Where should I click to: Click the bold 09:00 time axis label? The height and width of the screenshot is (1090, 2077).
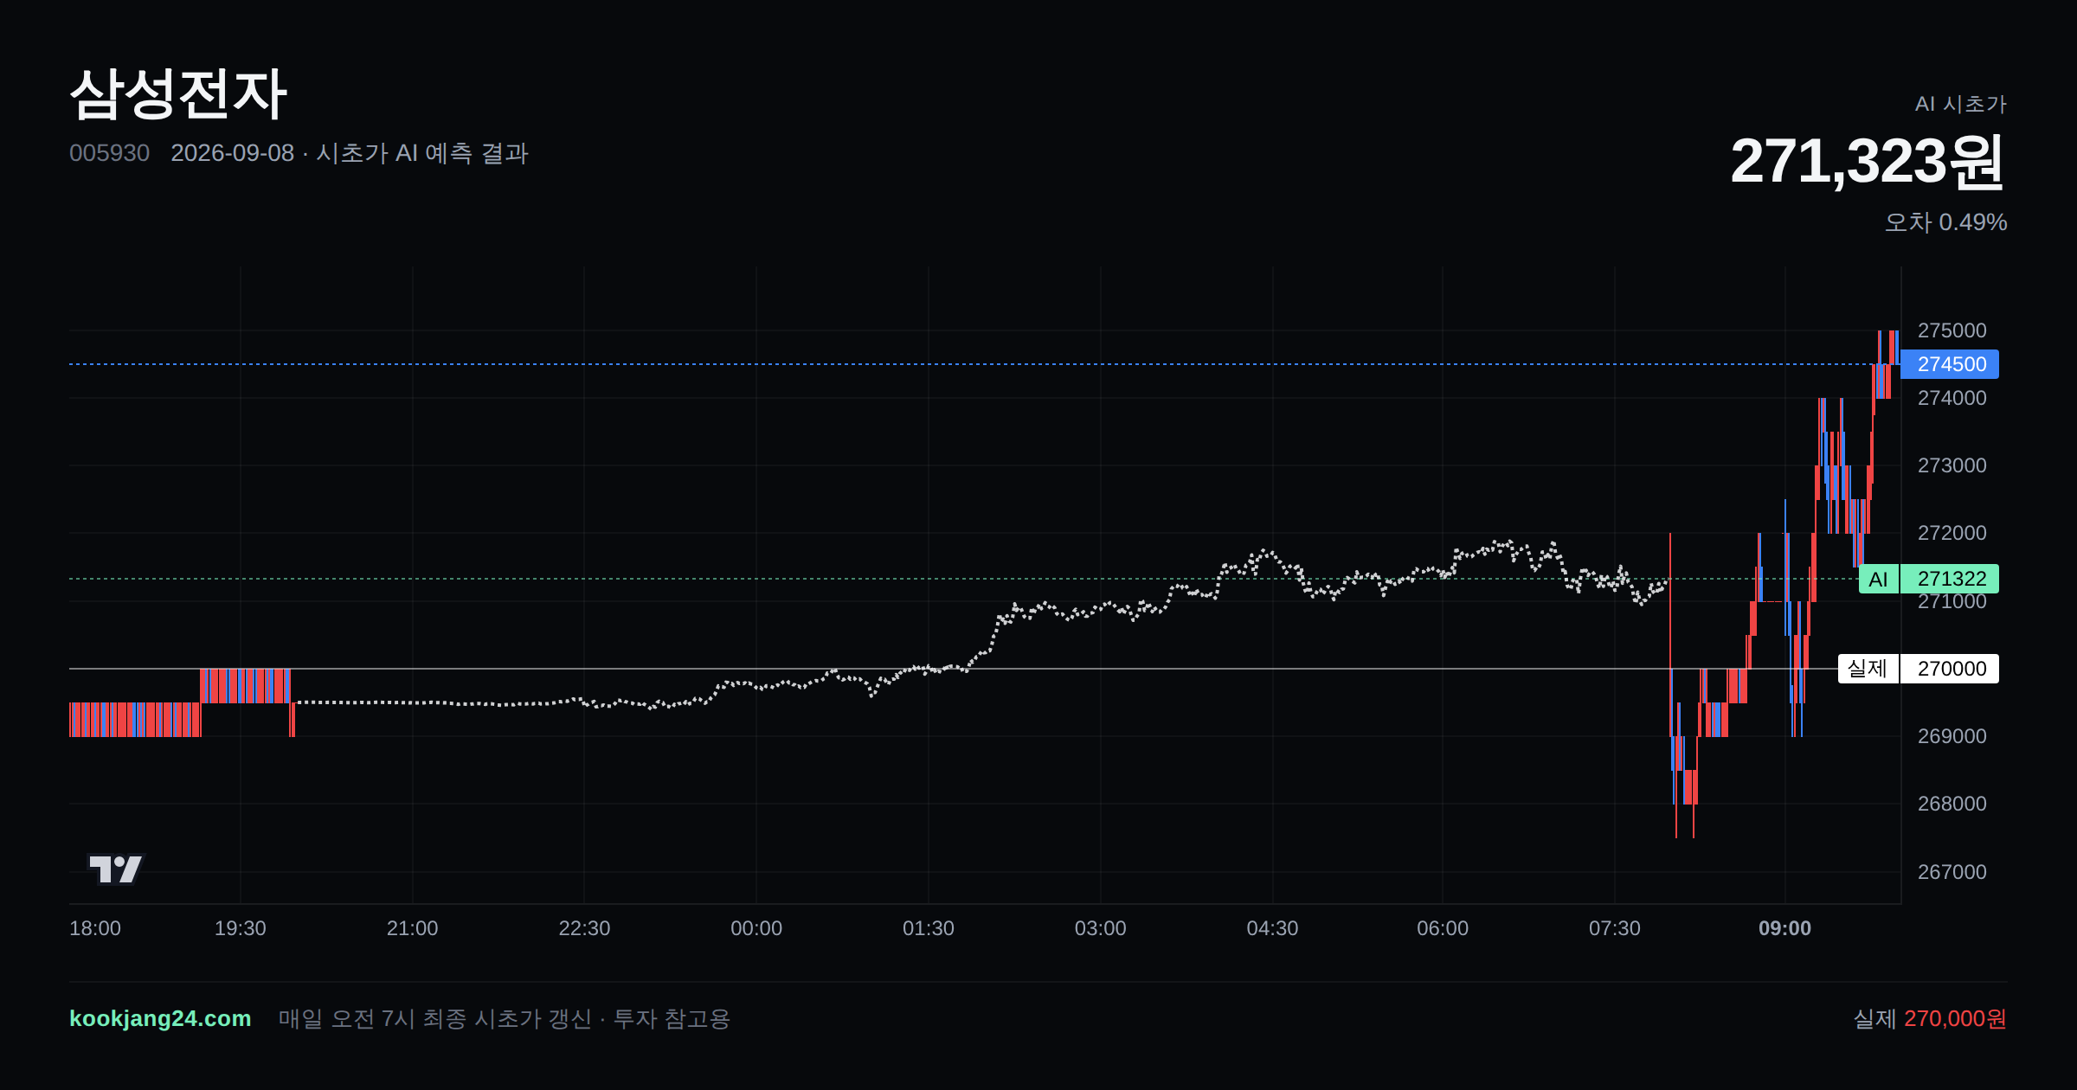click(x=1784, y=928)
